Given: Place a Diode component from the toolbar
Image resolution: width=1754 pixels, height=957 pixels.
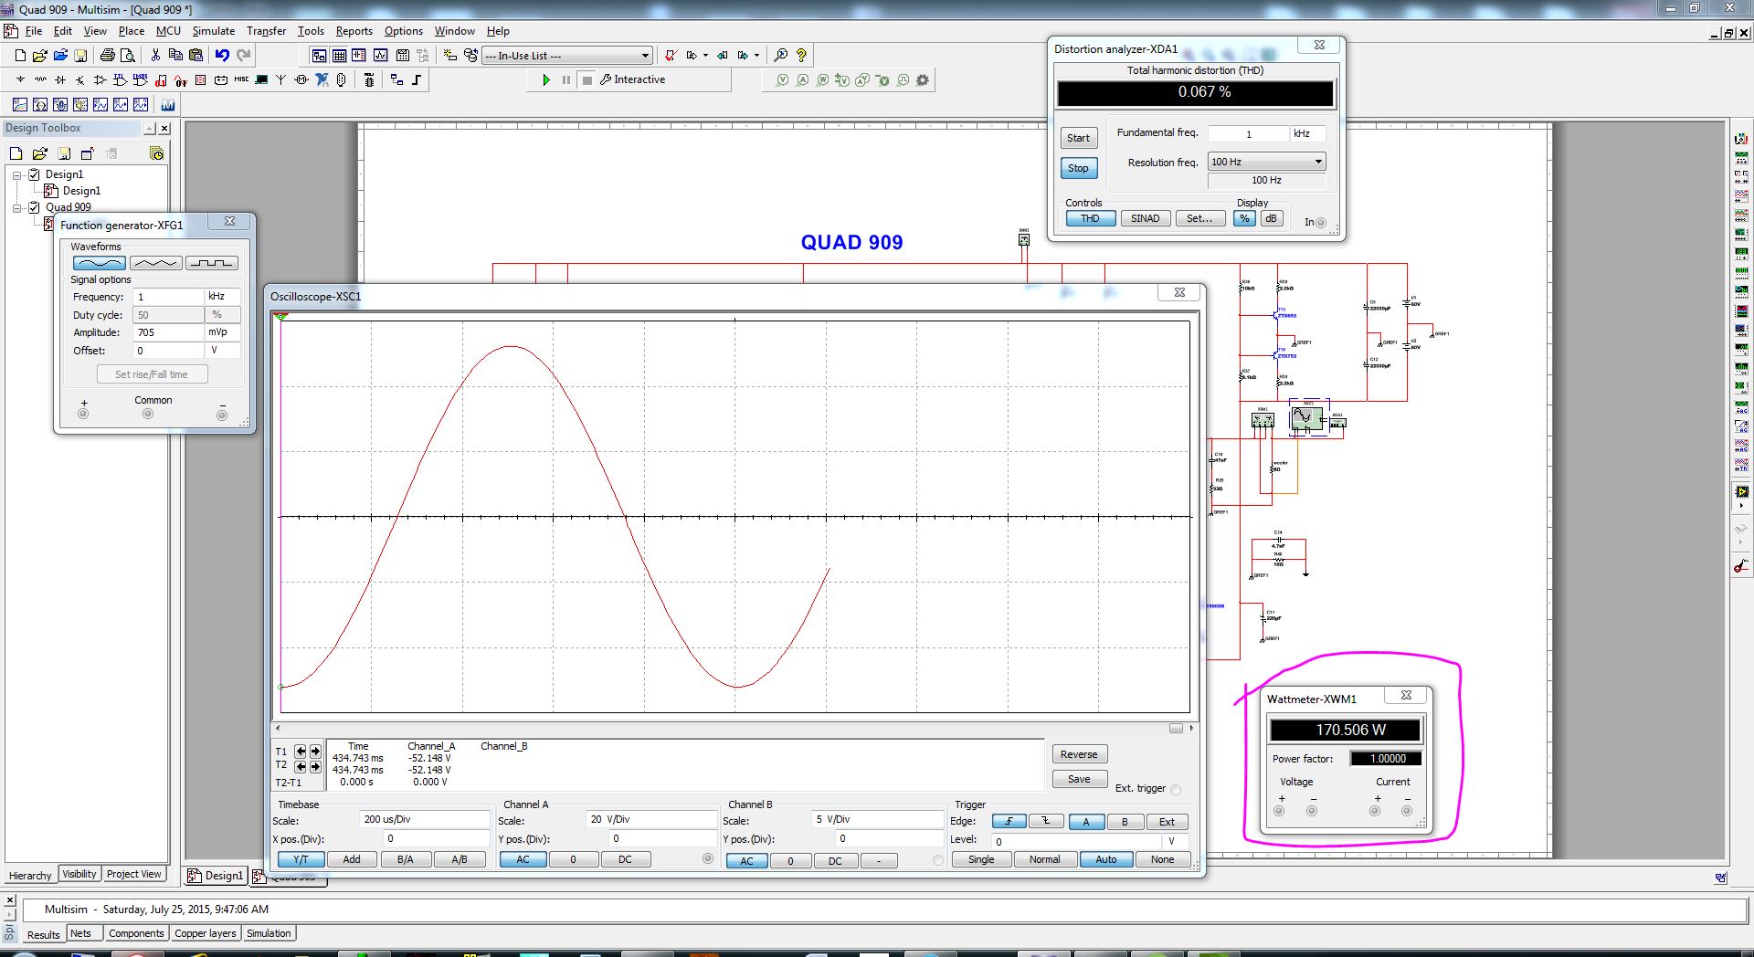Looking at the screenshot, I should tap(60, 80).
